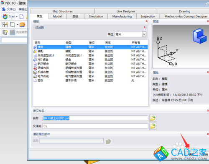This screenshot has height=164, width=209.
Task: Click the NX Start logo icon
Action: (x=5, y=16)
